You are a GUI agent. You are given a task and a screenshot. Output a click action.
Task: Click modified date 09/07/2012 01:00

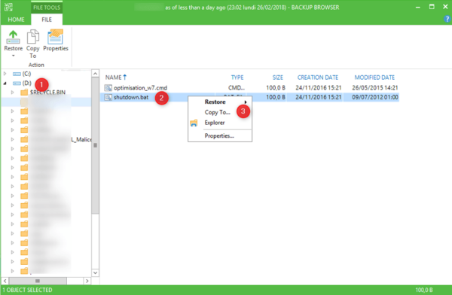click(x=374, y=97)
